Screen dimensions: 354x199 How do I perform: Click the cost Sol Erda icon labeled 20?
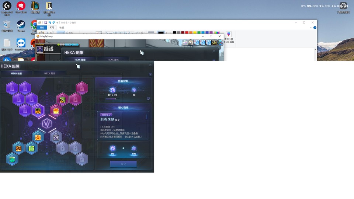tap(112, 148)
